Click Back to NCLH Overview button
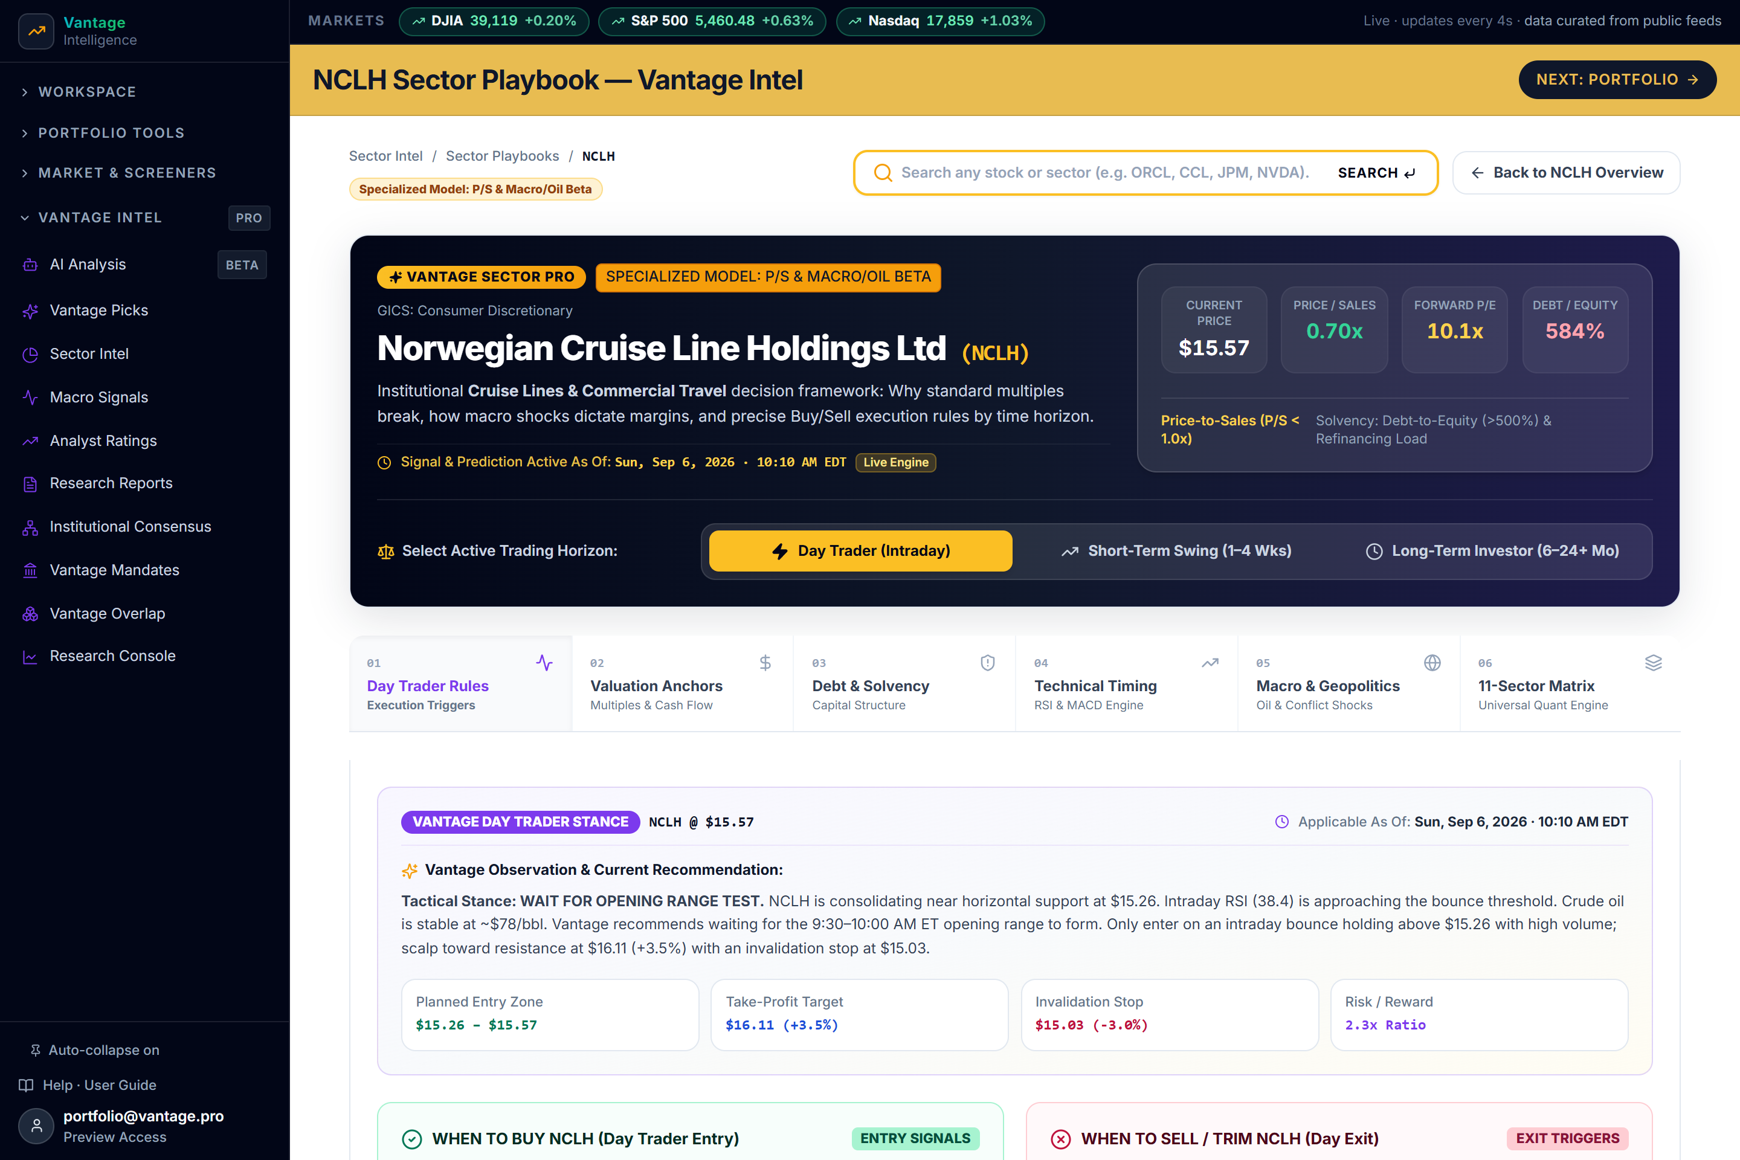This screenshot has height=1160, width=1740. tap(1566, 173)
